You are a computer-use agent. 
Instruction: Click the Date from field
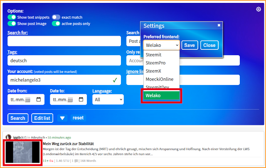click(26, 100)
